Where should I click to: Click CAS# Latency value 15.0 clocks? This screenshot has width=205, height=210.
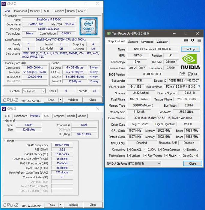62,154
